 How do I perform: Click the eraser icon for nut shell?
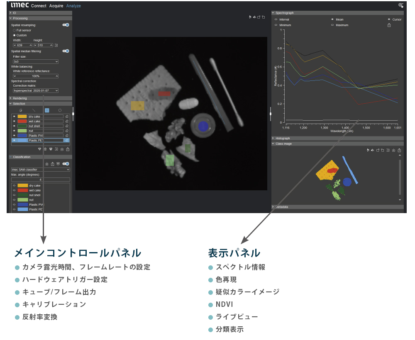tap(67, 126)
